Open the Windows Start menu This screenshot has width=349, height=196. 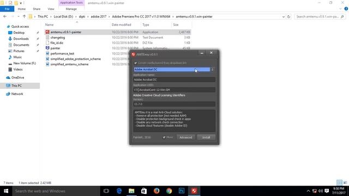pyautogui.click(x=6, y=191)
